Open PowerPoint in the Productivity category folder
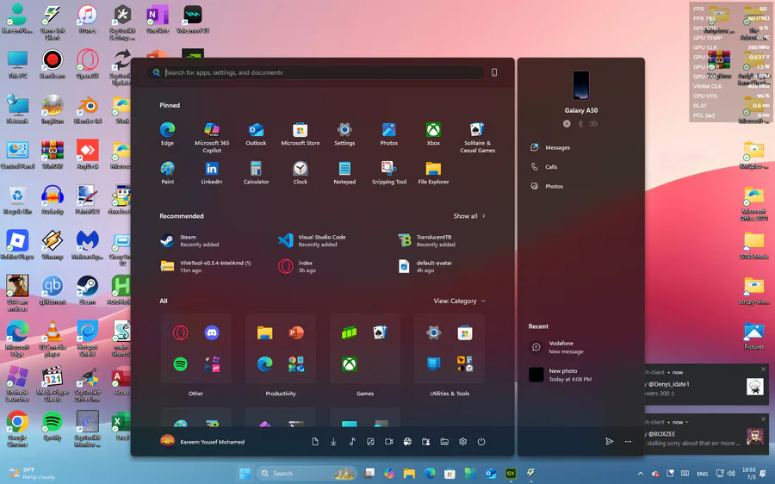The image size is (775, 484). tap(296, 332)
